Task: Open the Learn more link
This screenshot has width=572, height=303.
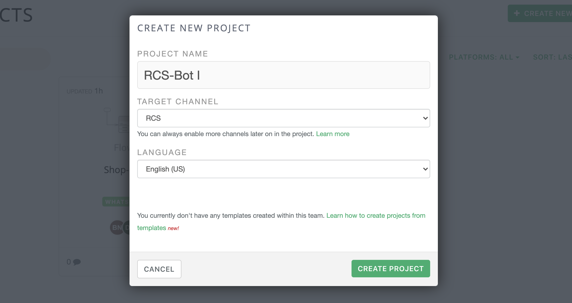Action: point(333,134)
